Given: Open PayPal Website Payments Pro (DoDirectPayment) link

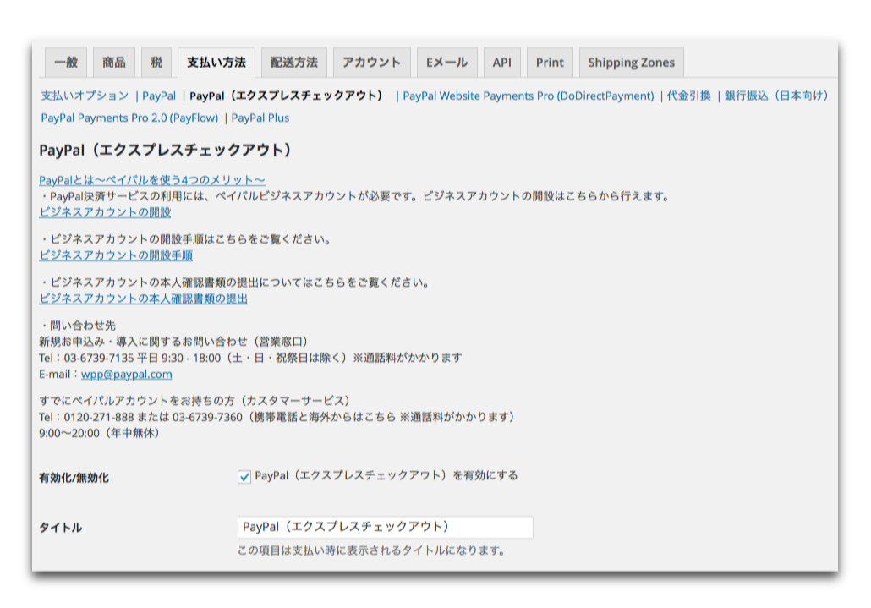Looking at the screenshot, I should coord(529,96).
